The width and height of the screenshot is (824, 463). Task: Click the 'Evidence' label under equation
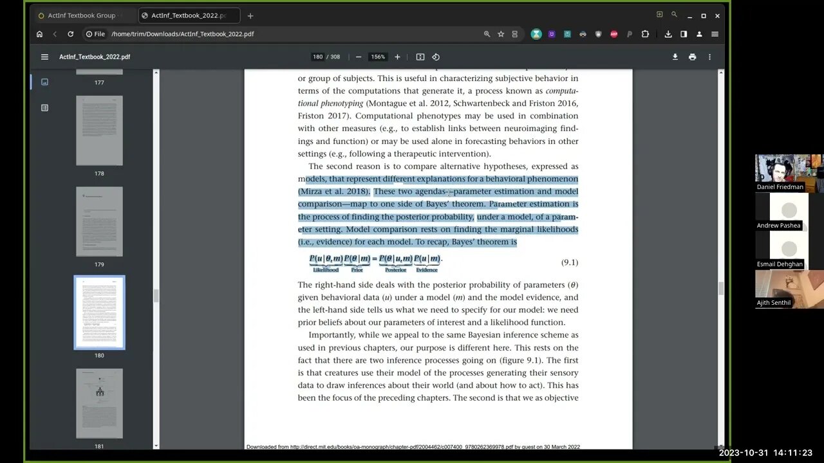[427, 270]
